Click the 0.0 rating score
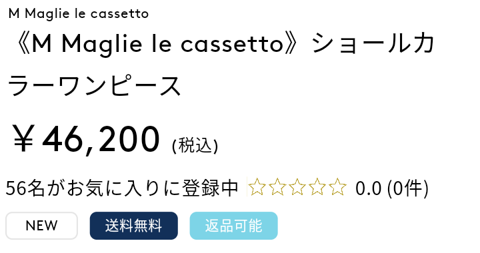This screenshot has height=253, width=480. tap(368, 188)
